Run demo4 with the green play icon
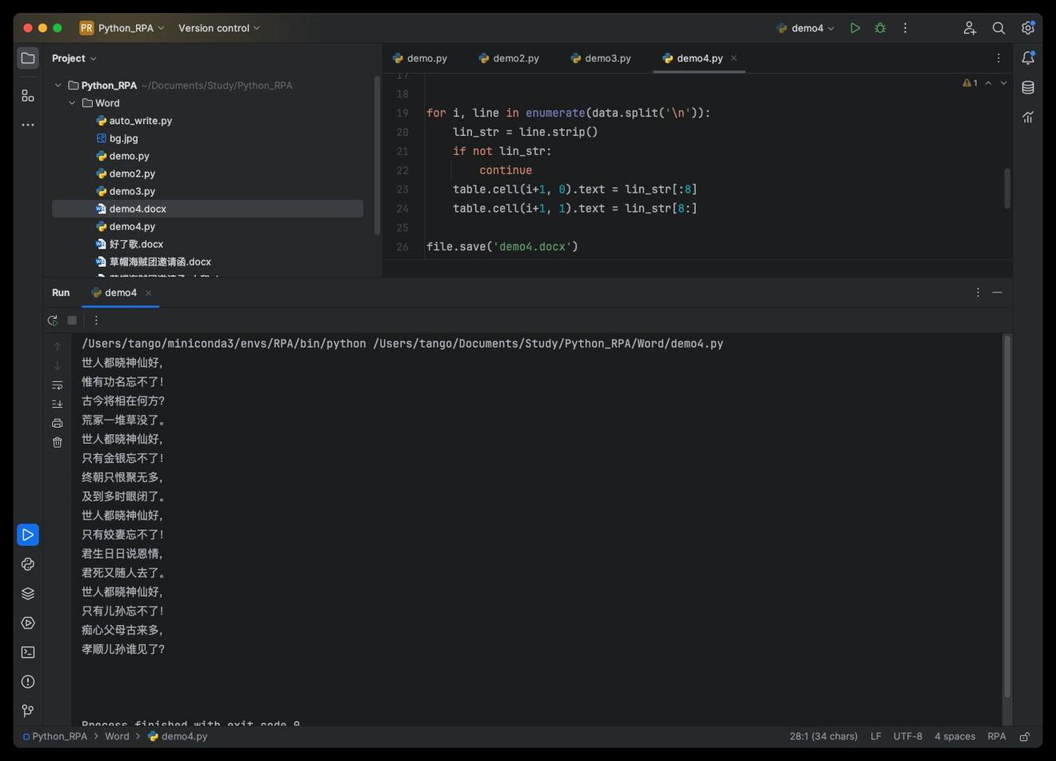This screenshot has height=761, width=1056. coord(855,28)
